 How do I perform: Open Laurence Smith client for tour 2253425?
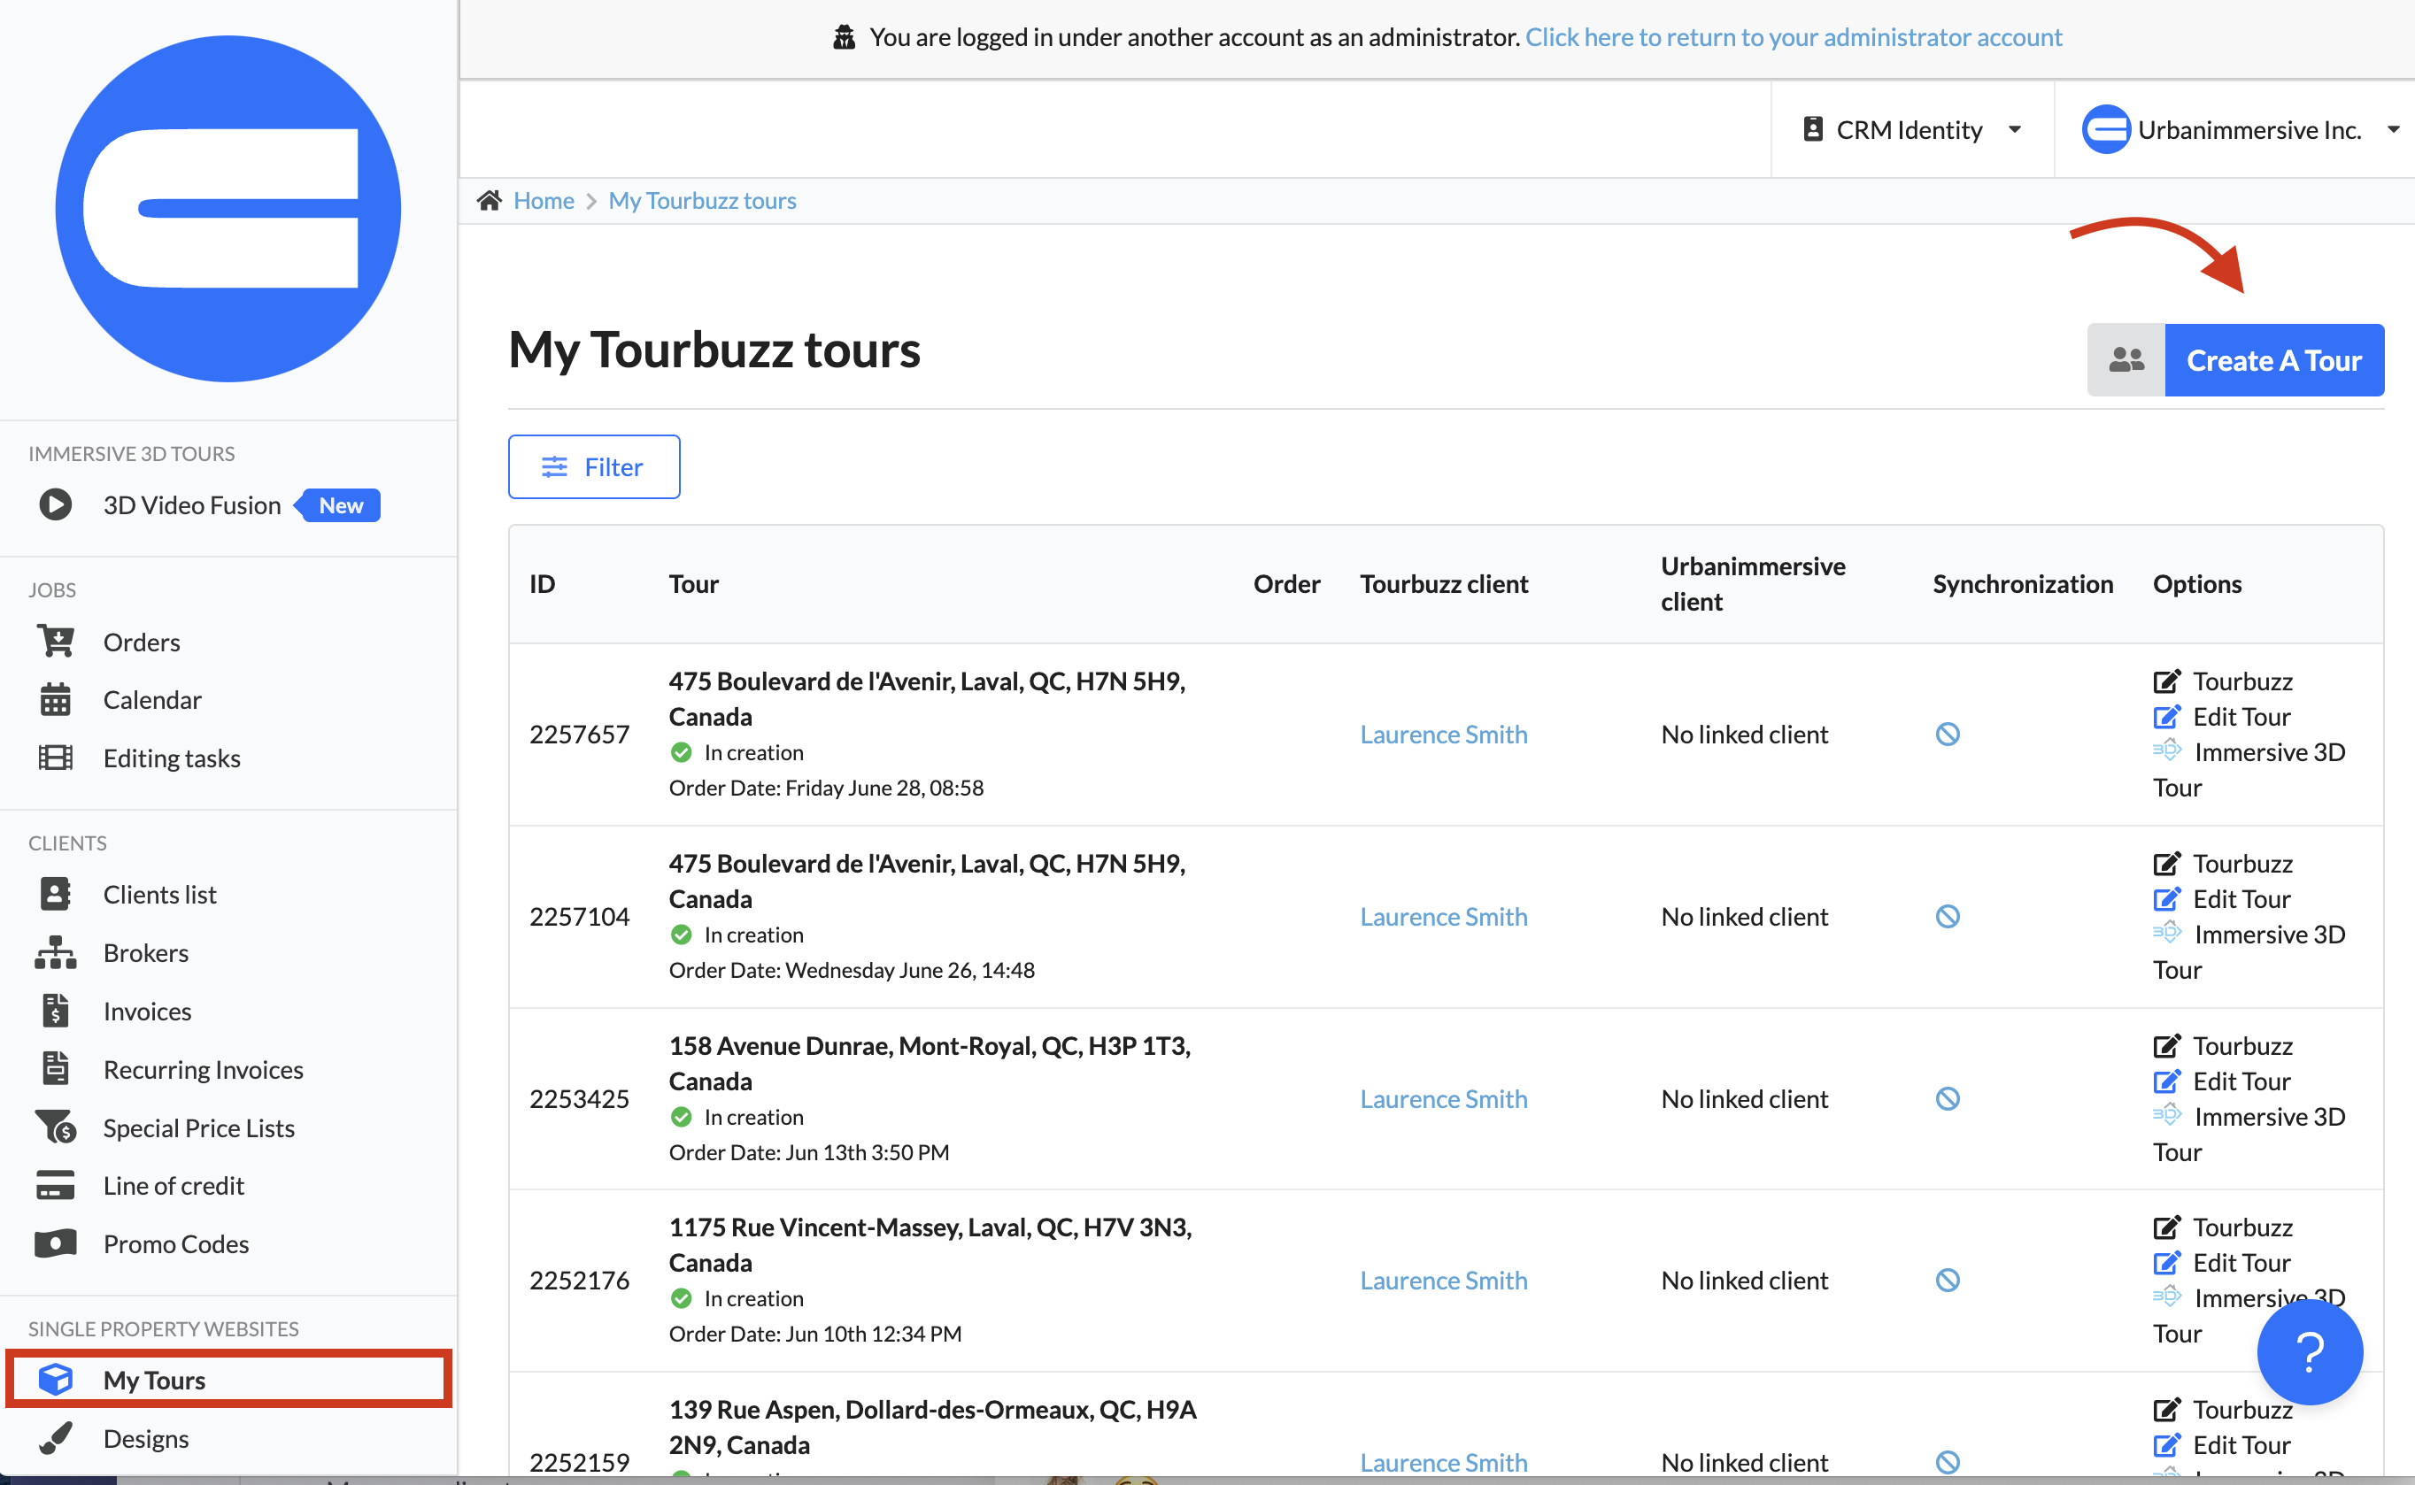[x=1443, y=1098]
